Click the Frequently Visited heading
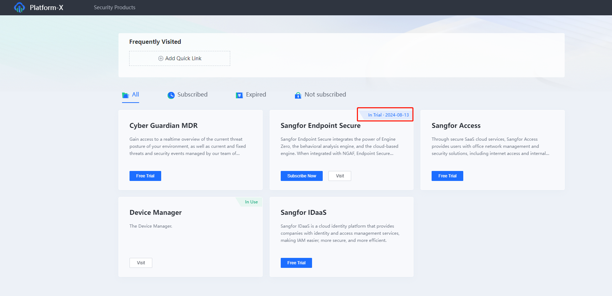The image size is (612, 296). coord(155,42)
